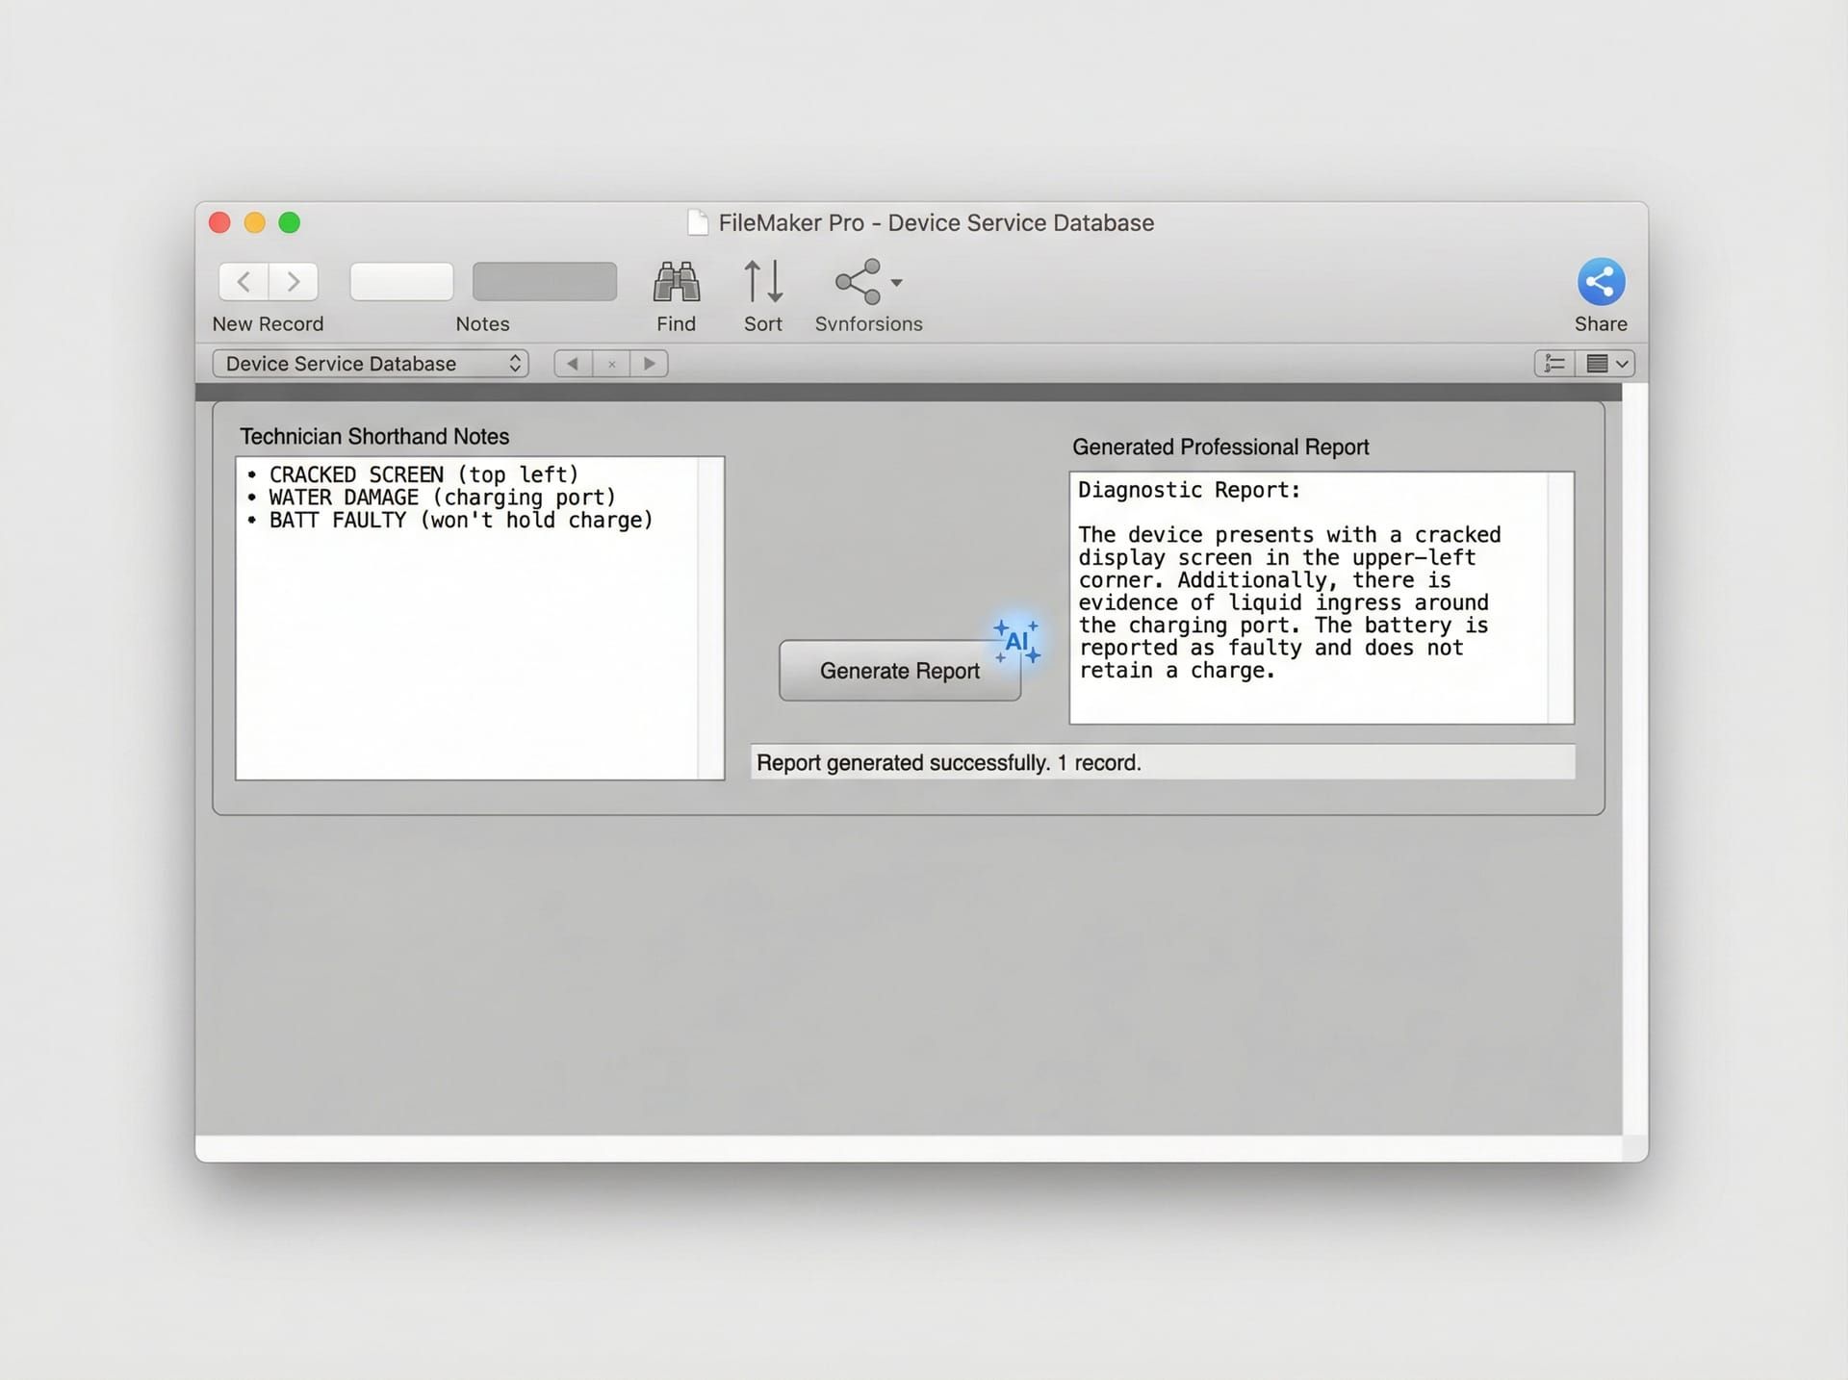The image size is (1848, 1380).
Task: Click the Find binoculars icon
Action: pos(676,282)
